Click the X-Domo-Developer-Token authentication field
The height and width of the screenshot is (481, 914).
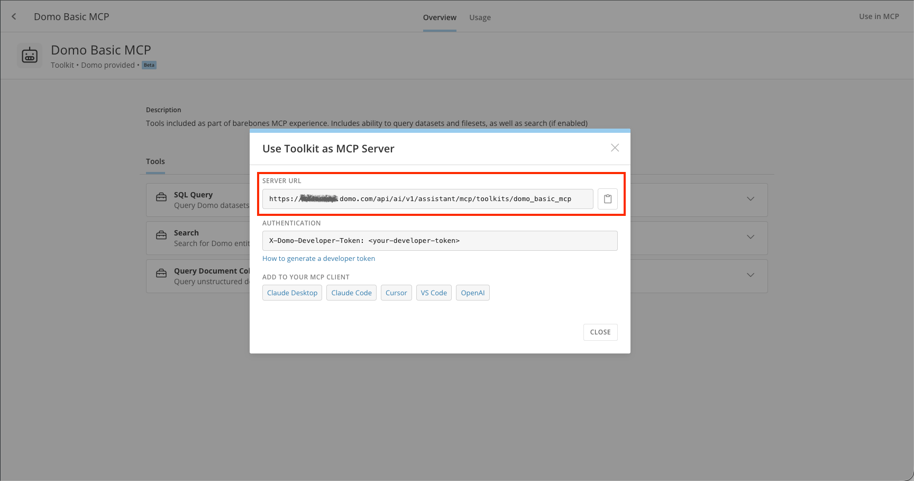440,241
